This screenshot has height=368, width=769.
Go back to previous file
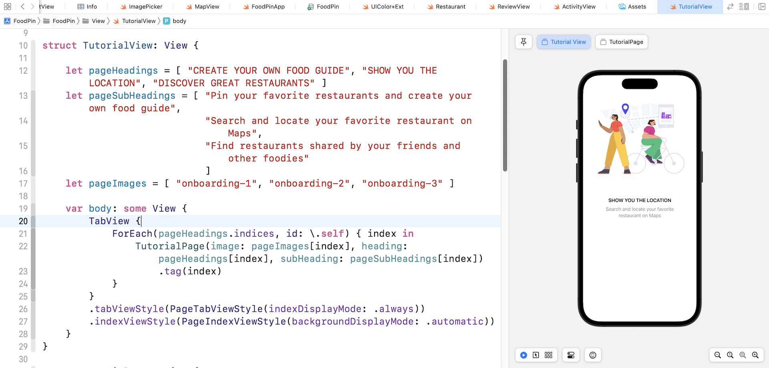pos(22,6)
